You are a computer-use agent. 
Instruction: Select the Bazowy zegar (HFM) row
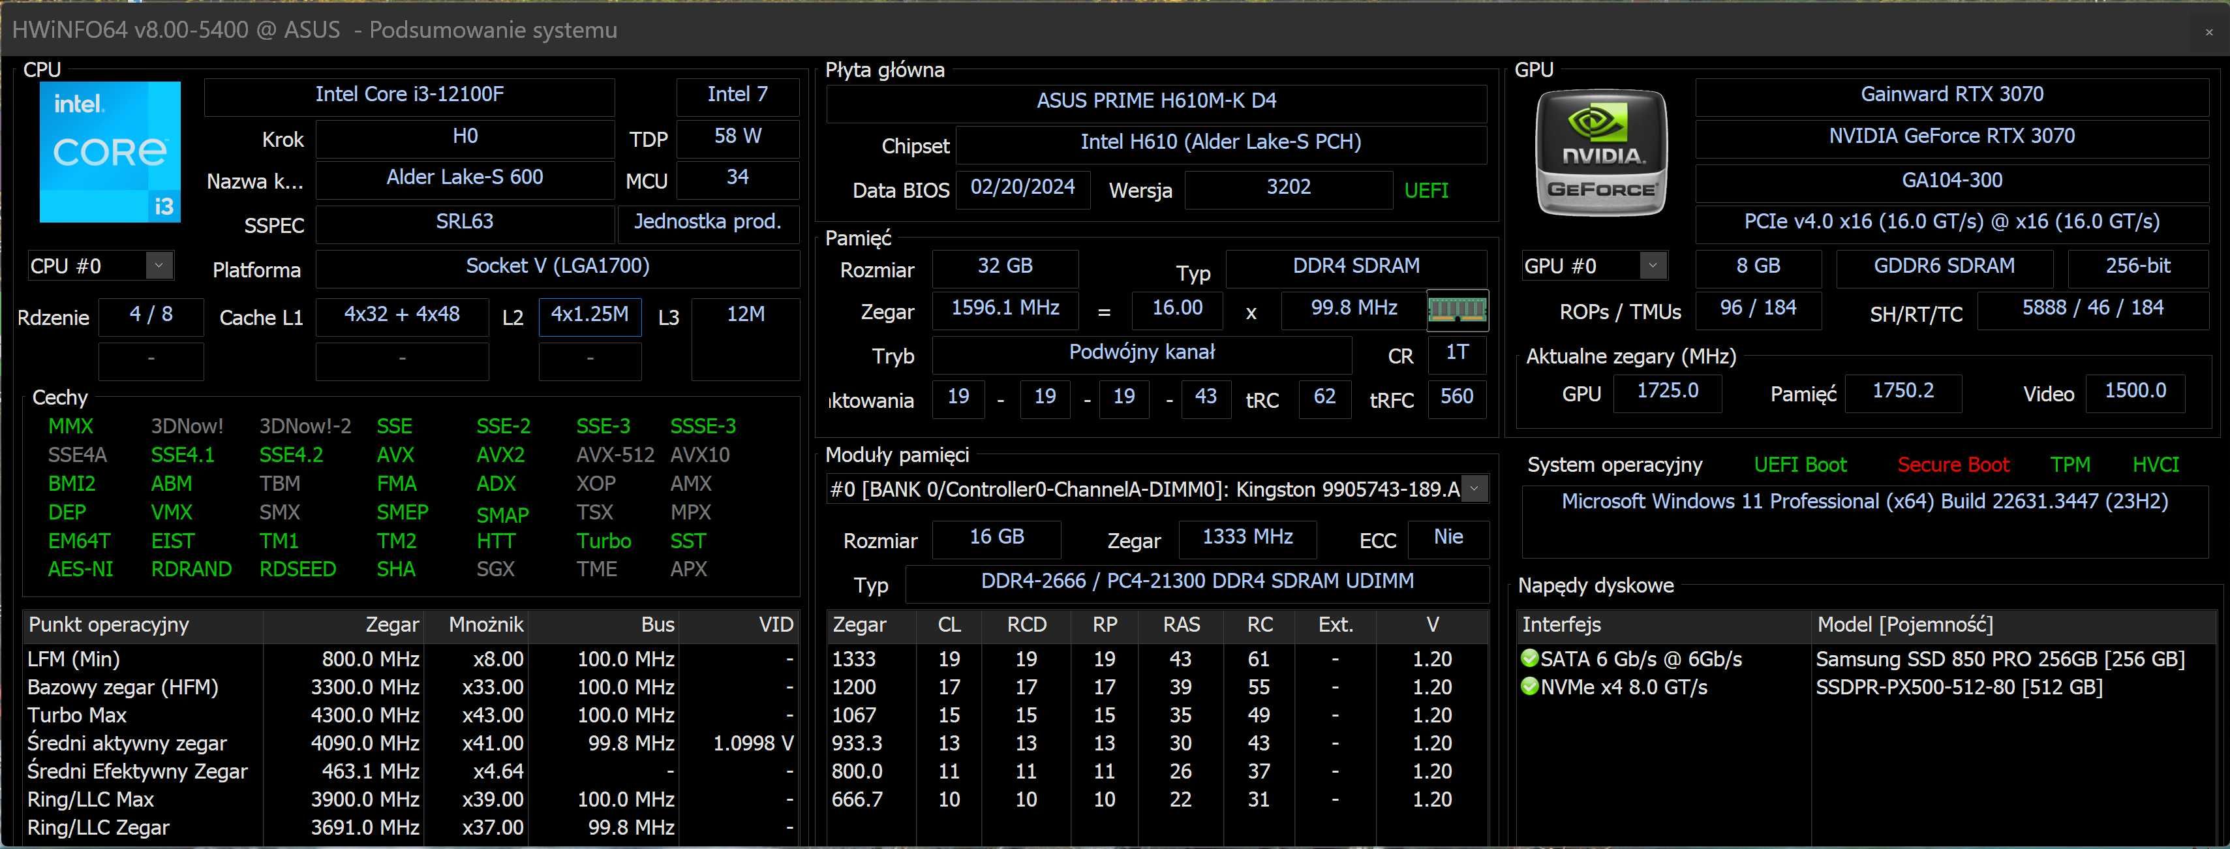(410, 687)
